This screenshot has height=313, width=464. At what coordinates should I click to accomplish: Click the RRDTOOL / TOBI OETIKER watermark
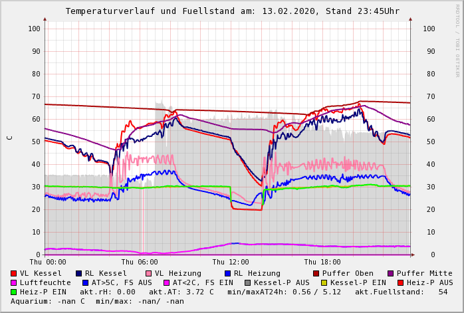click(457, 40)
